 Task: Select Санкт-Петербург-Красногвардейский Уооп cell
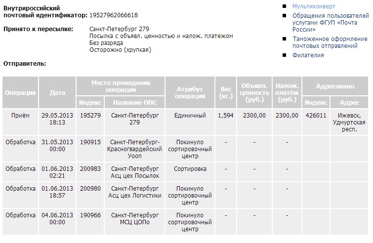(134, 149)
